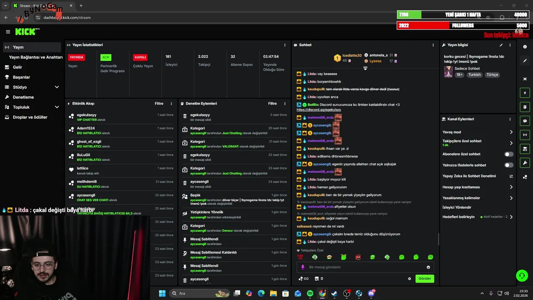Click the Windows taskbar search box
The width and height of the screenshot is (533, 300).
tap(200, 293)
